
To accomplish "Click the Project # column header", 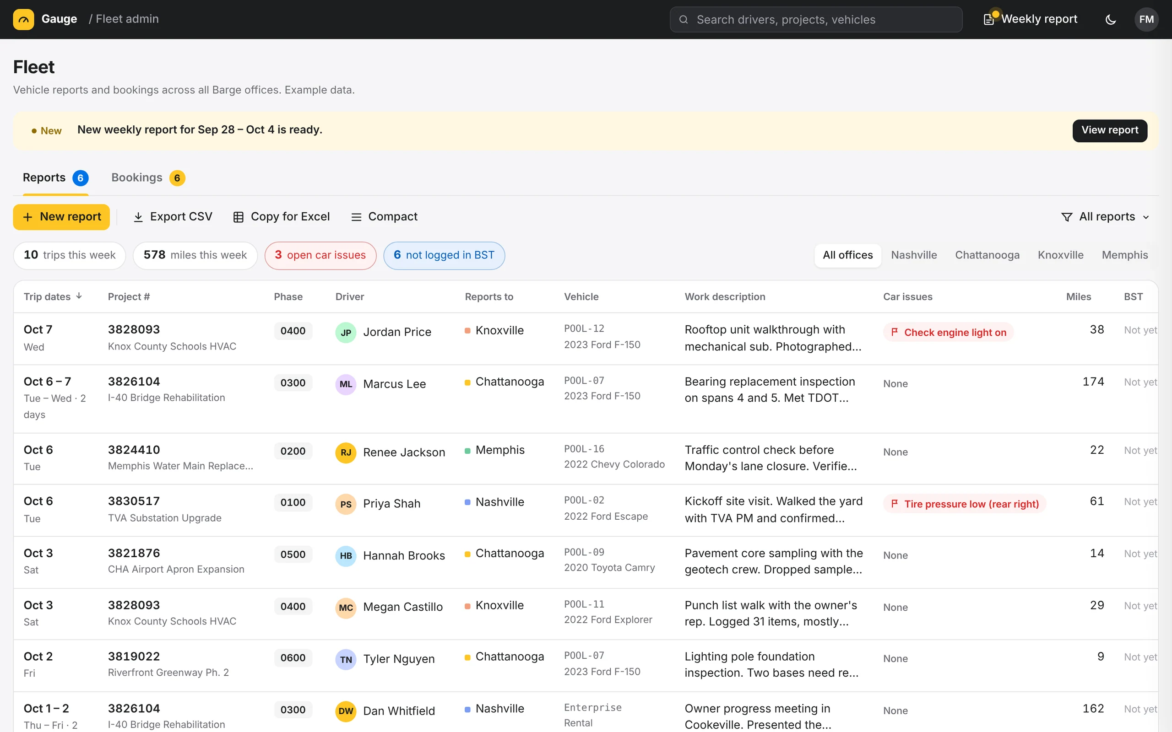I will click(x=129, y=296).
